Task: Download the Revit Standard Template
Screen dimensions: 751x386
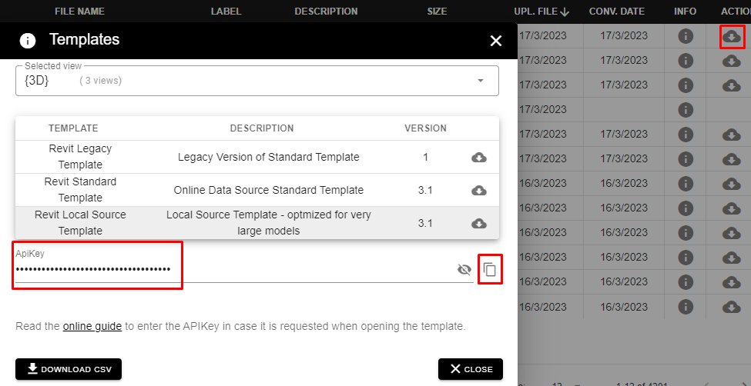Action: [x=478, y=190]
